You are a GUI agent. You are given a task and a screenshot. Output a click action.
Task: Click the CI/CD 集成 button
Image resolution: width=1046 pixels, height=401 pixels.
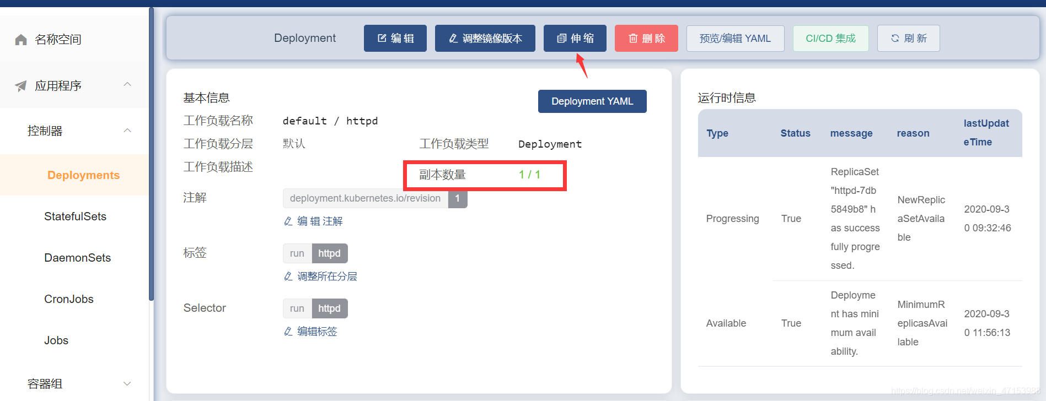pyautogui.click(x=831, y=39)
